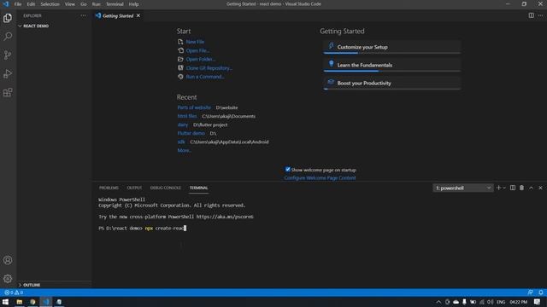Open the Go menu

point(84,4)
